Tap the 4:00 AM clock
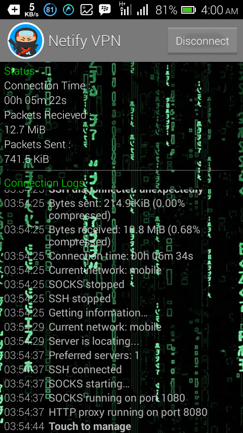The image size is (243, 433). click(x=220, y=10)
